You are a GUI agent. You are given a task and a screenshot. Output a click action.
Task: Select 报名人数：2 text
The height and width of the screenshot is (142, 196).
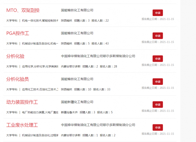click(107, 135)
